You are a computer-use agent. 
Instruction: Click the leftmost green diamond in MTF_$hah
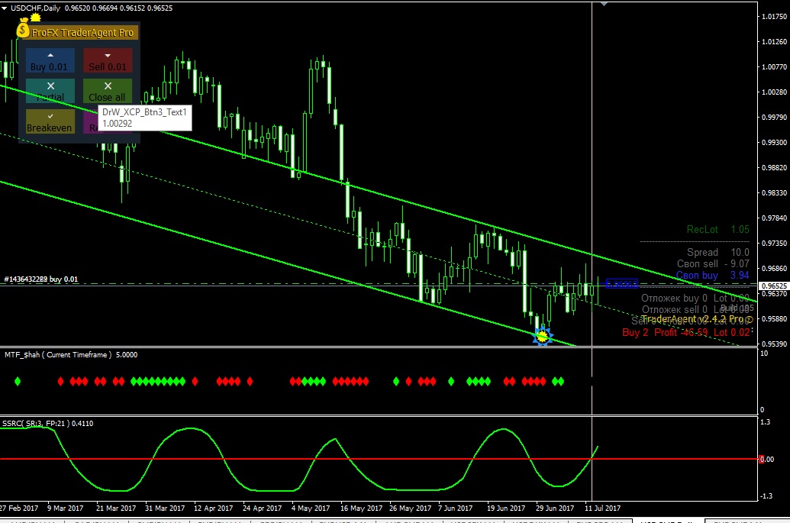tap(18, 382)
